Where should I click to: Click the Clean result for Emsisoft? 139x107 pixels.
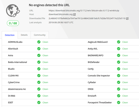pyautogui.click(x=125, y=96)
